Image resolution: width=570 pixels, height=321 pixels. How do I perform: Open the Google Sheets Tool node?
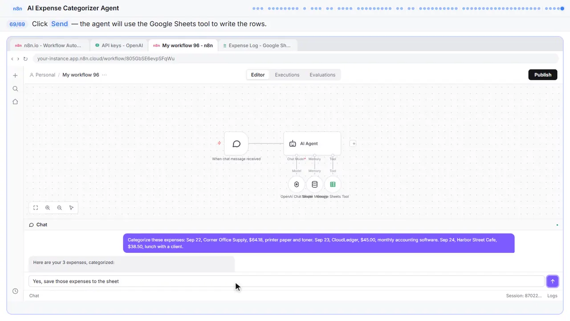pos(333,185)
